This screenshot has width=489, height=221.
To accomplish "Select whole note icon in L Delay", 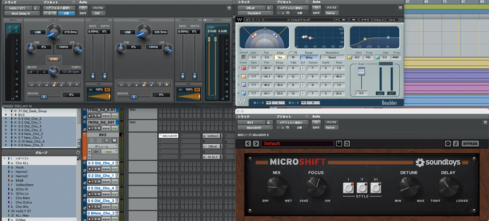I will [31, 84].
